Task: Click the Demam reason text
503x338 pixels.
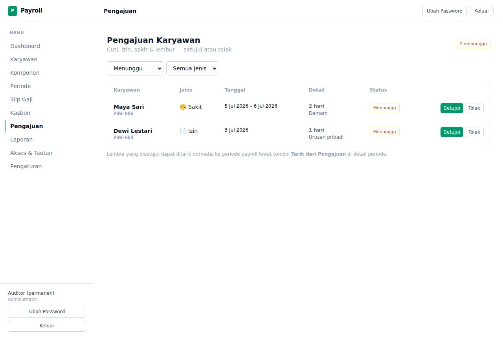Action: (318, 113)
